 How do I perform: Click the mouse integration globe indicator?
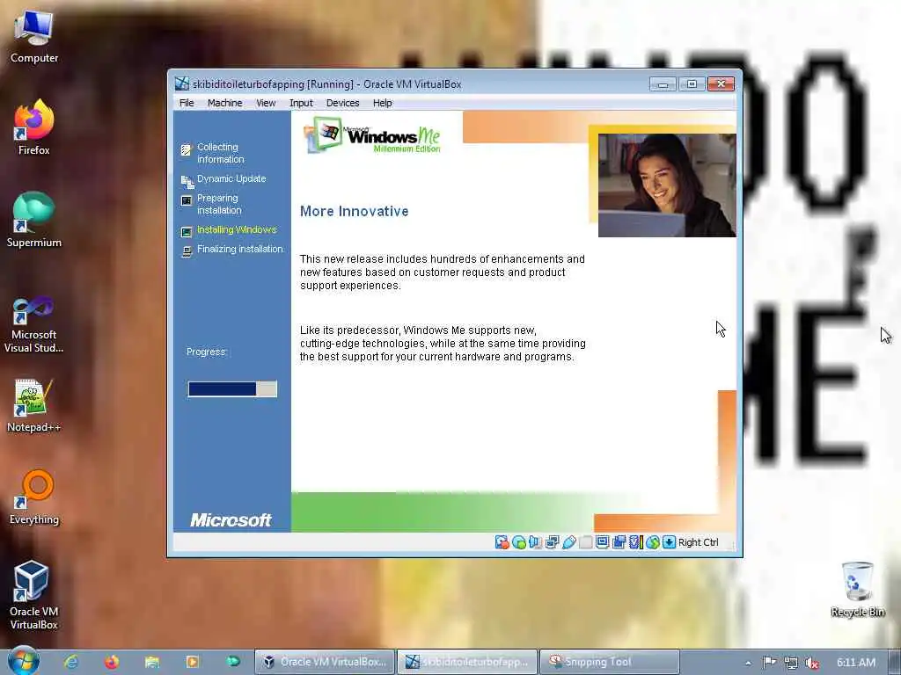(x=652, y=542)
